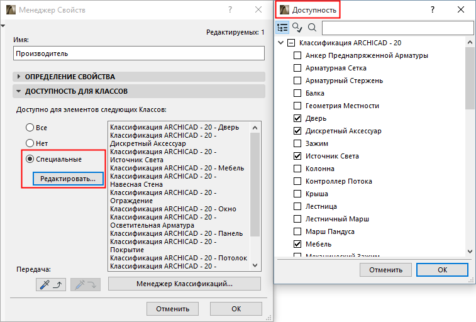Confirm with OK in Доступность dialog
Viewport: 476px width, 322px height.
click(x=442, y=270)
